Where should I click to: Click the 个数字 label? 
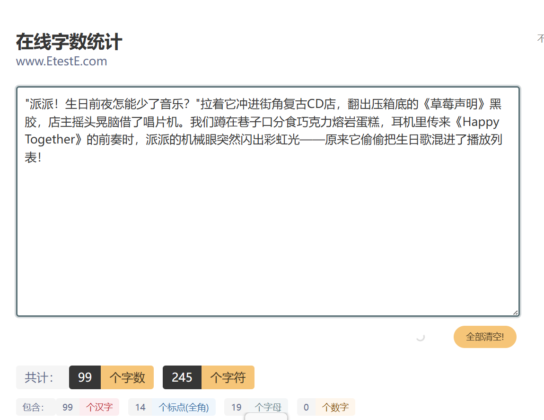click(335, 407)
